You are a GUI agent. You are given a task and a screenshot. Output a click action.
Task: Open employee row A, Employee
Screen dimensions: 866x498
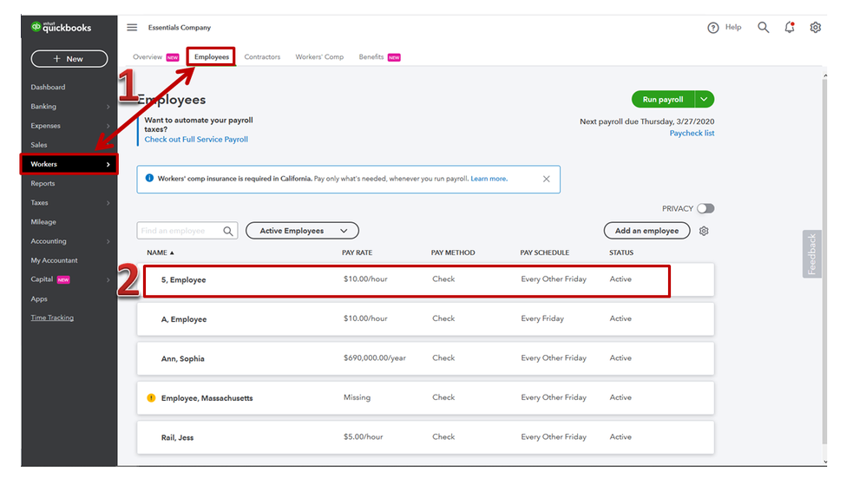tap(425, 319)
